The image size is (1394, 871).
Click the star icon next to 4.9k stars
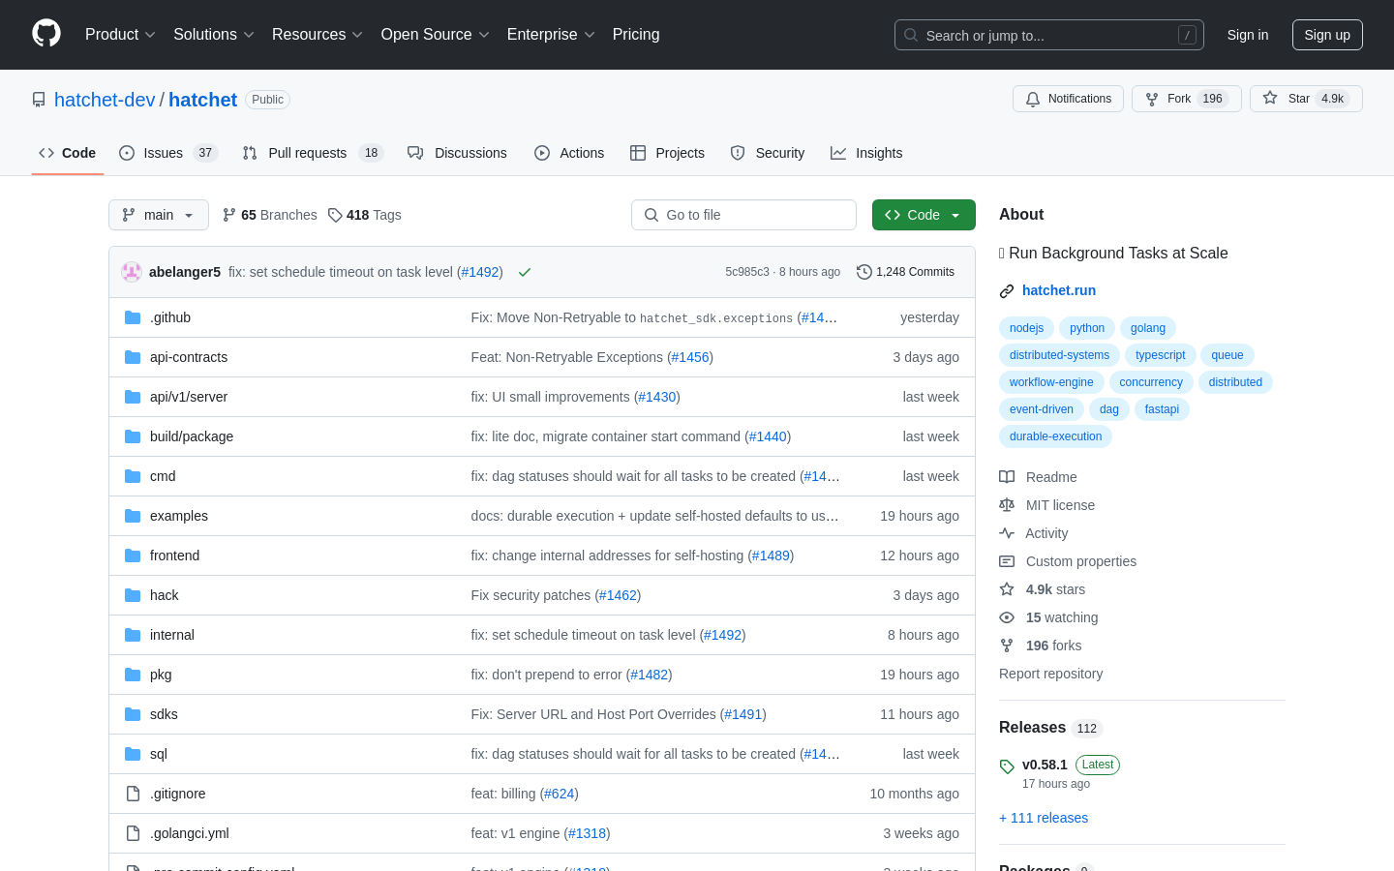click(1007, 589)
